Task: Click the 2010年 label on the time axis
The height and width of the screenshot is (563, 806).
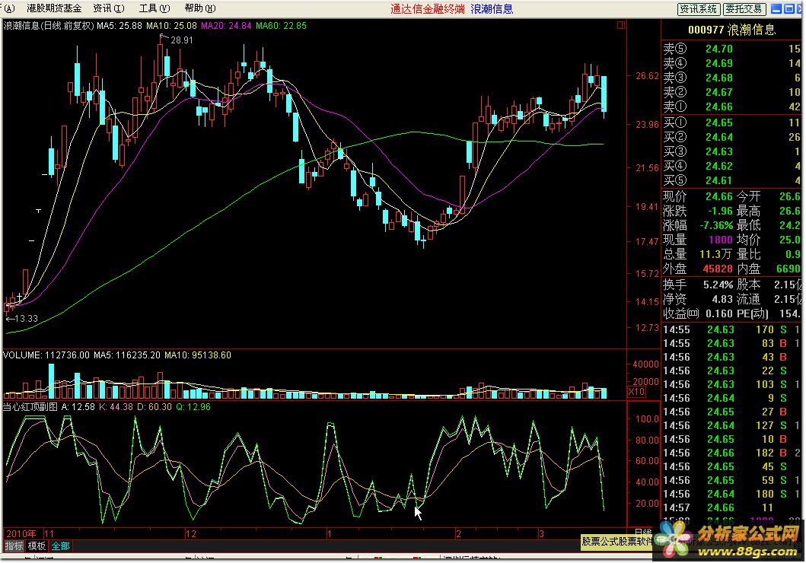Action: [21, 534]
